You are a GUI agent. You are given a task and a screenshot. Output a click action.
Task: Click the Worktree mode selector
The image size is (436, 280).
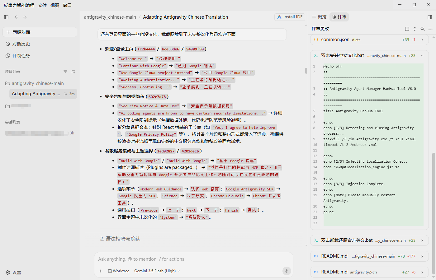point(119,271)
